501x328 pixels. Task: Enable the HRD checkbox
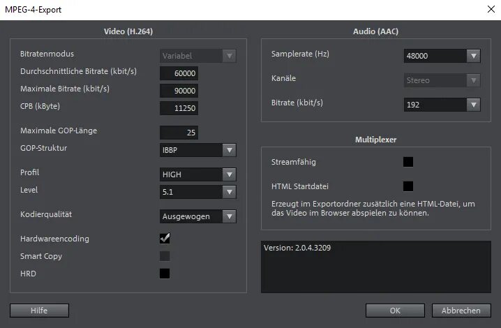point(165,274)
